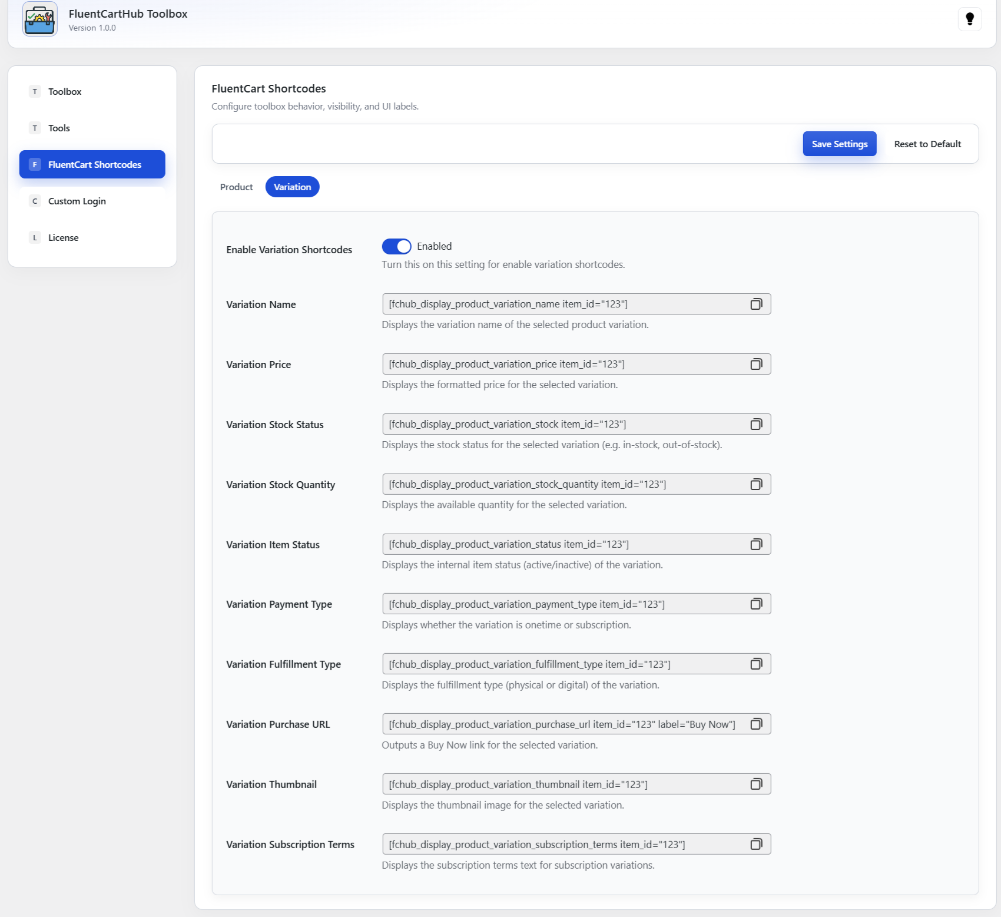Screen dimensions: 1001x917
Task: Click the Save Settings button
Action: point(839,144)
